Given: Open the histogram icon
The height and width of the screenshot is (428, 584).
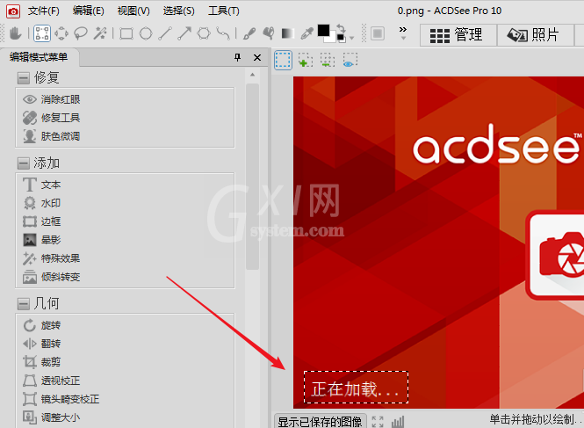Looking at the screenshot, I should click(x=398, y=422).
